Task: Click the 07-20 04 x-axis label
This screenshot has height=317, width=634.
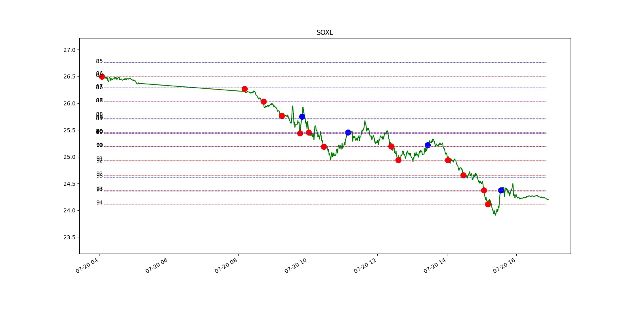Action: (x=87, y=265)
